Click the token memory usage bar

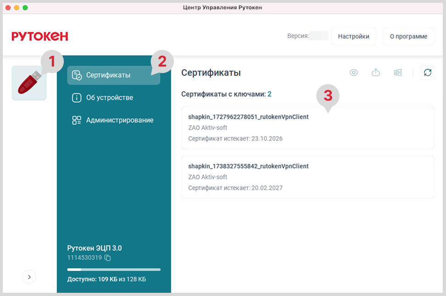[x=114, y=269]
